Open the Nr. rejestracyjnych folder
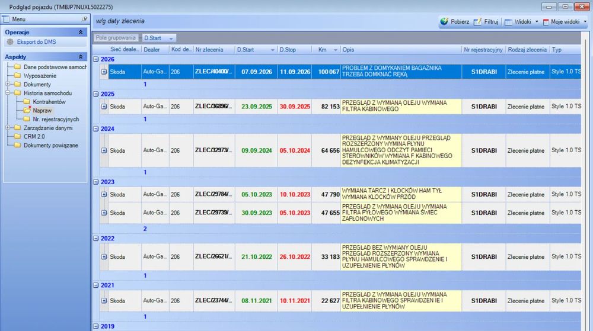The width and height of the screenshot is (593, 331). [27, 119]
